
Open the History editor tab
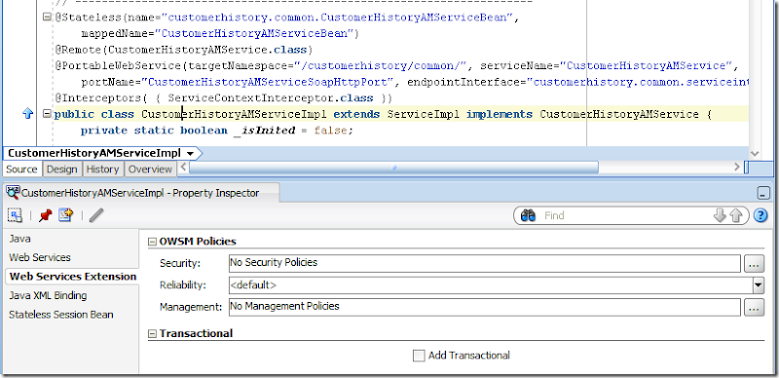point(102,170)
